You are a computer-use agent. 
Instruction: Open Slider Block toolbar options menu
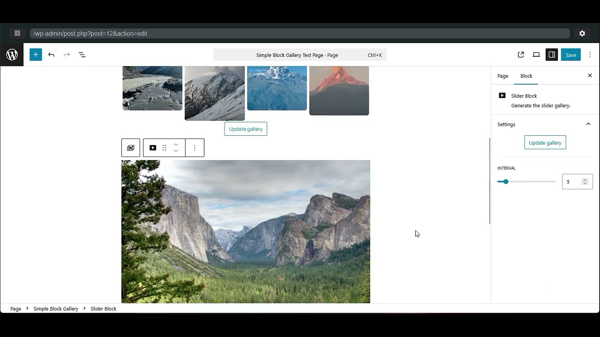(x=195, y=148)
